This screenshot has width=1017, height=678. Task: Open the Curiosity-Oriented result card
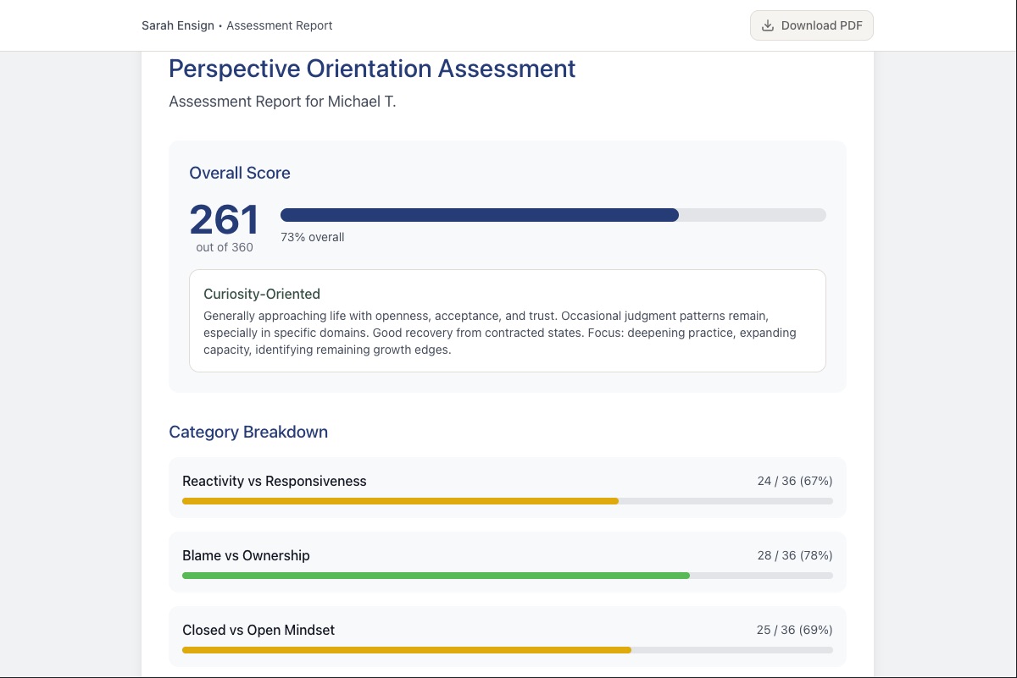[507, 321]
